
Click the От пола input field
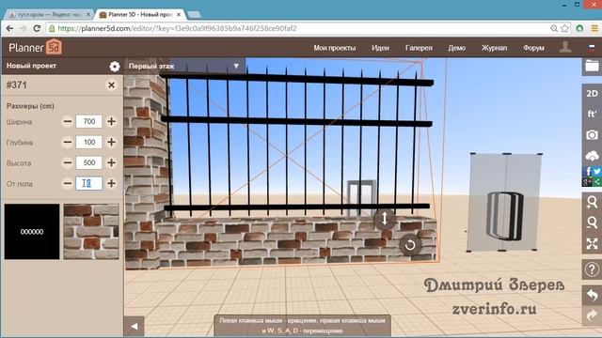(89, 184)
